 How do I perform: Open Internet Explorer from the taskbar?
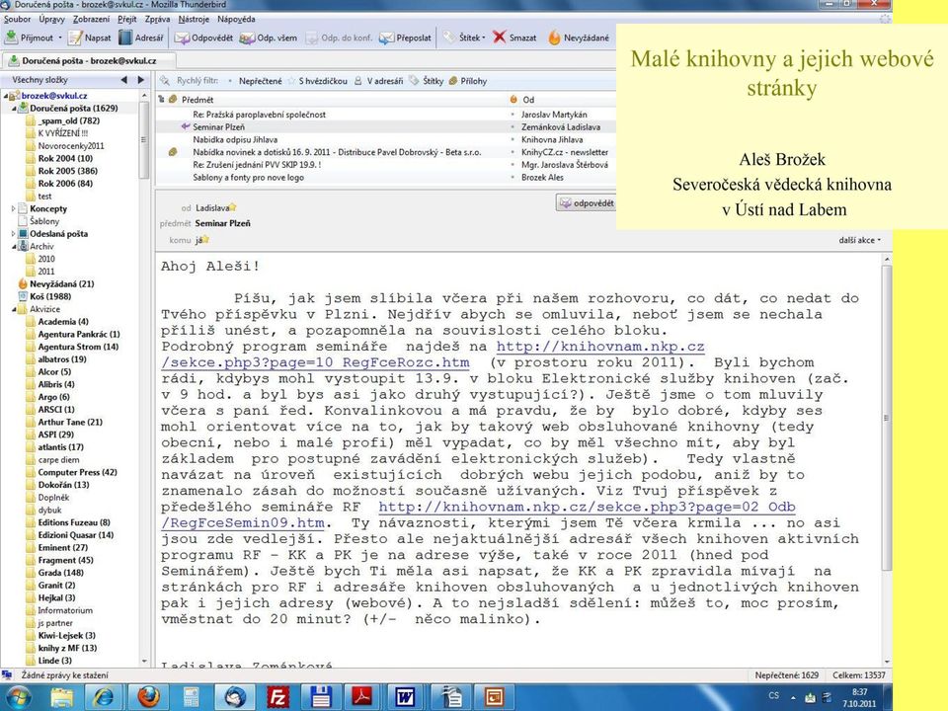pos(102,697)
